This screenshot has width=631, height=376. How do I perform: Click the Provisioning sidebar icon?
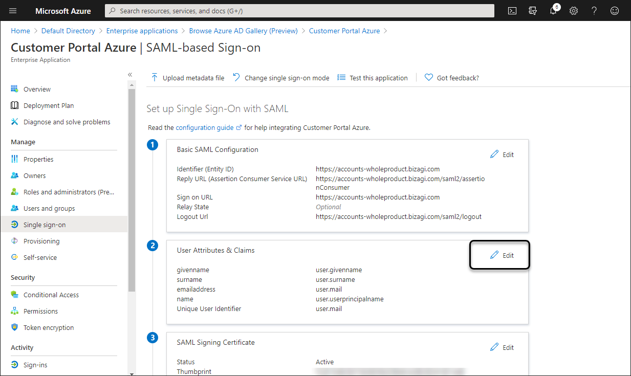(x=14, y=241)
